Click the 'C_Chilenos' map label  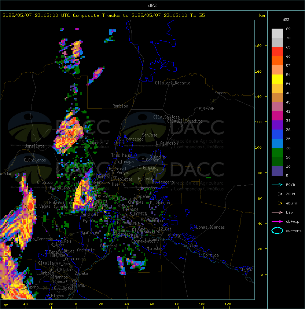[35, 160]
